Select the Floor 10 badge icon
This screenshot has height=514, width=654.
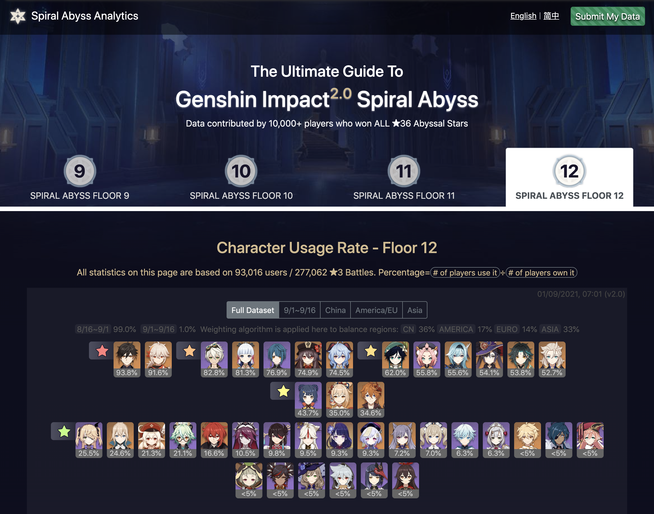point(241,171)
